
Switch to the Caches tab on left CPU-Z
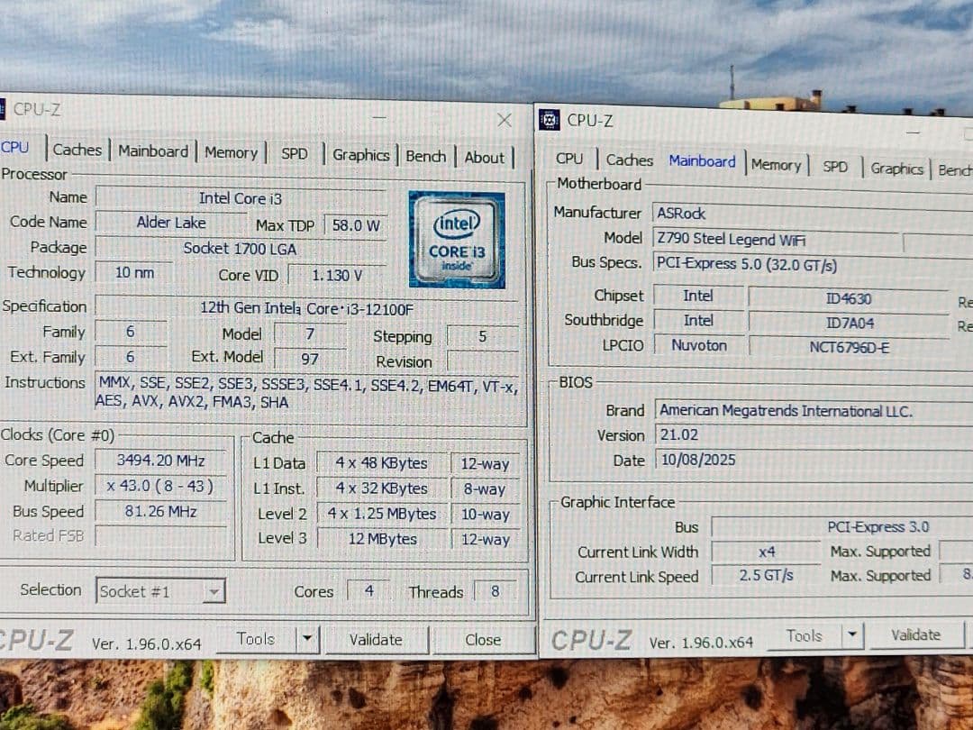click(x=77, y=151)
